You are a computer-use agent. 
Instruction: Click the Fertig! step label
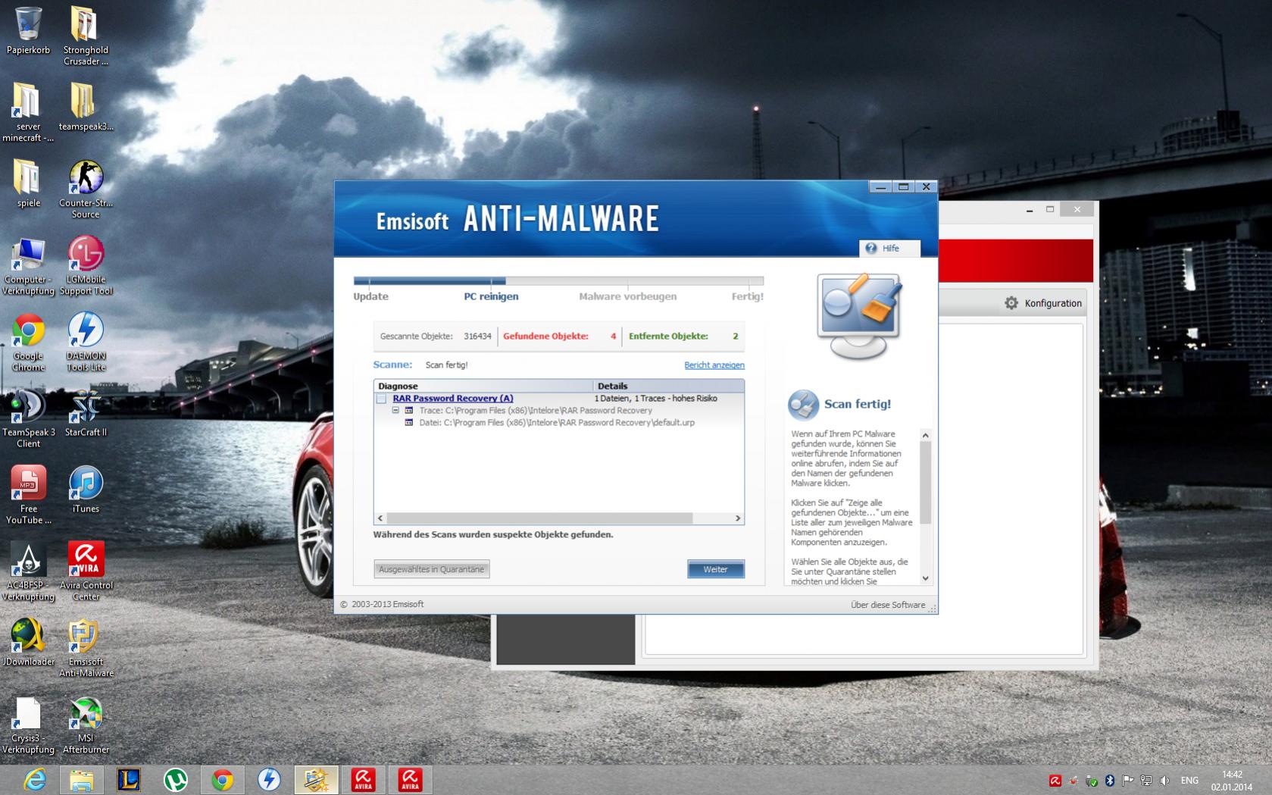click(x=747, y=296)
